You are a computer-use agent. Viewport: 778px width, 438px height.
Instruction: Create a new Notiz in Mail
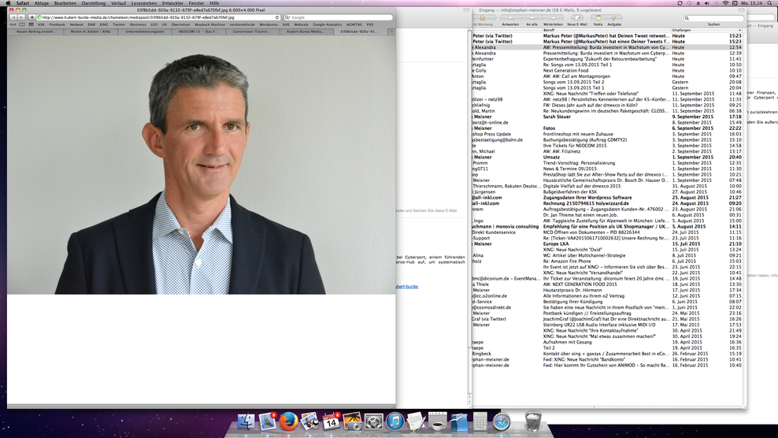point(598,20)
